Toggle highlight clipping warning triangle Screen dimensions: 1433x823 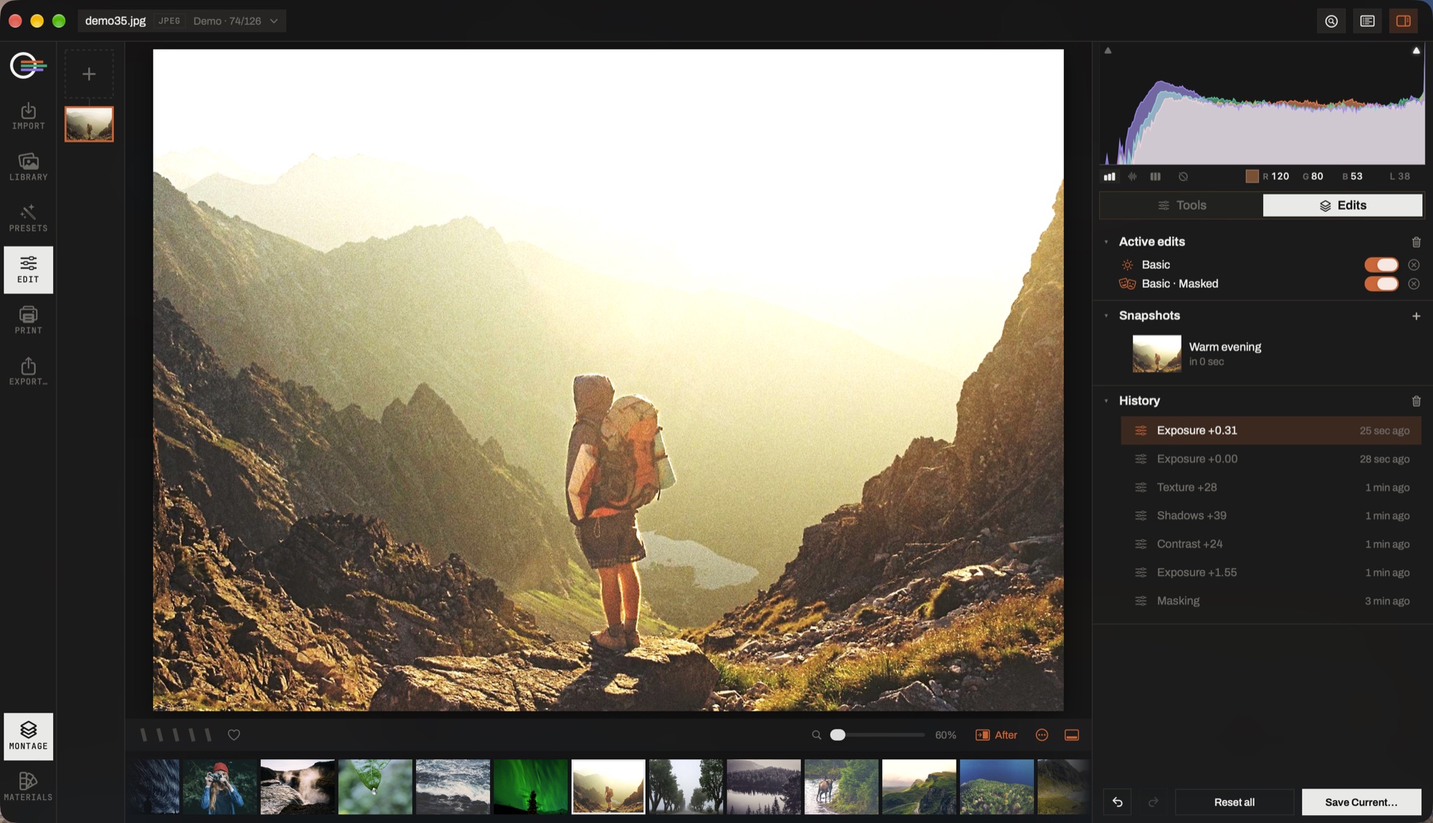1416,50
